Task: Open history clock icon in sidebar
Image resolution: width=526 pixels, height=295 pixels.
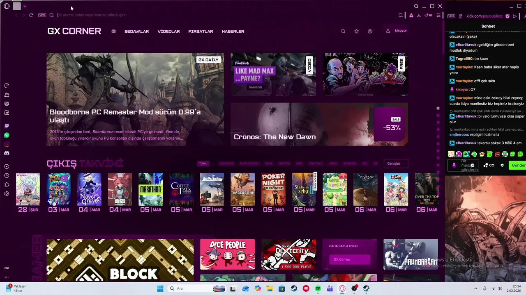Action: (x=7, y=175)
